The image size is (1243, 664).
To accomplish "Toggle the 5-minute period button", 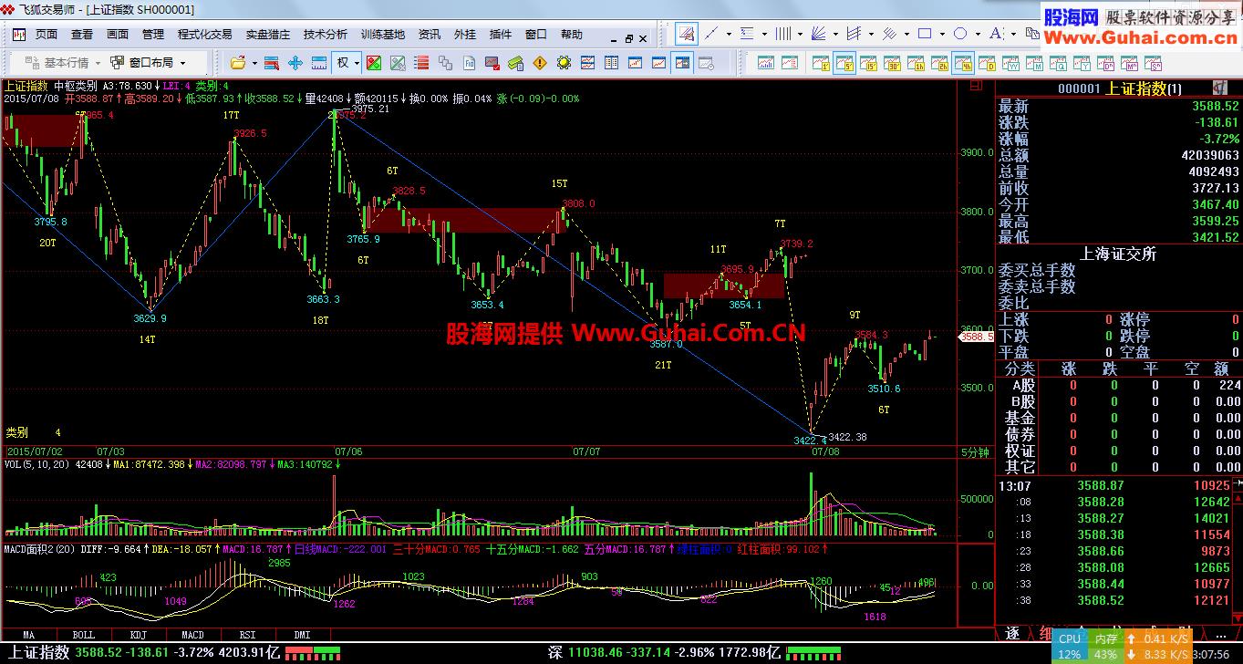I will (845, 64).
